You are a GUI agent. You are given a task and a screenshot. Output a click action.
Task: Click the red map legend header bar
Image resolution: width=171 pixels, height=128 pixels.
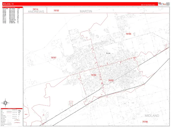pyautogui.click(x=12, y=109)
